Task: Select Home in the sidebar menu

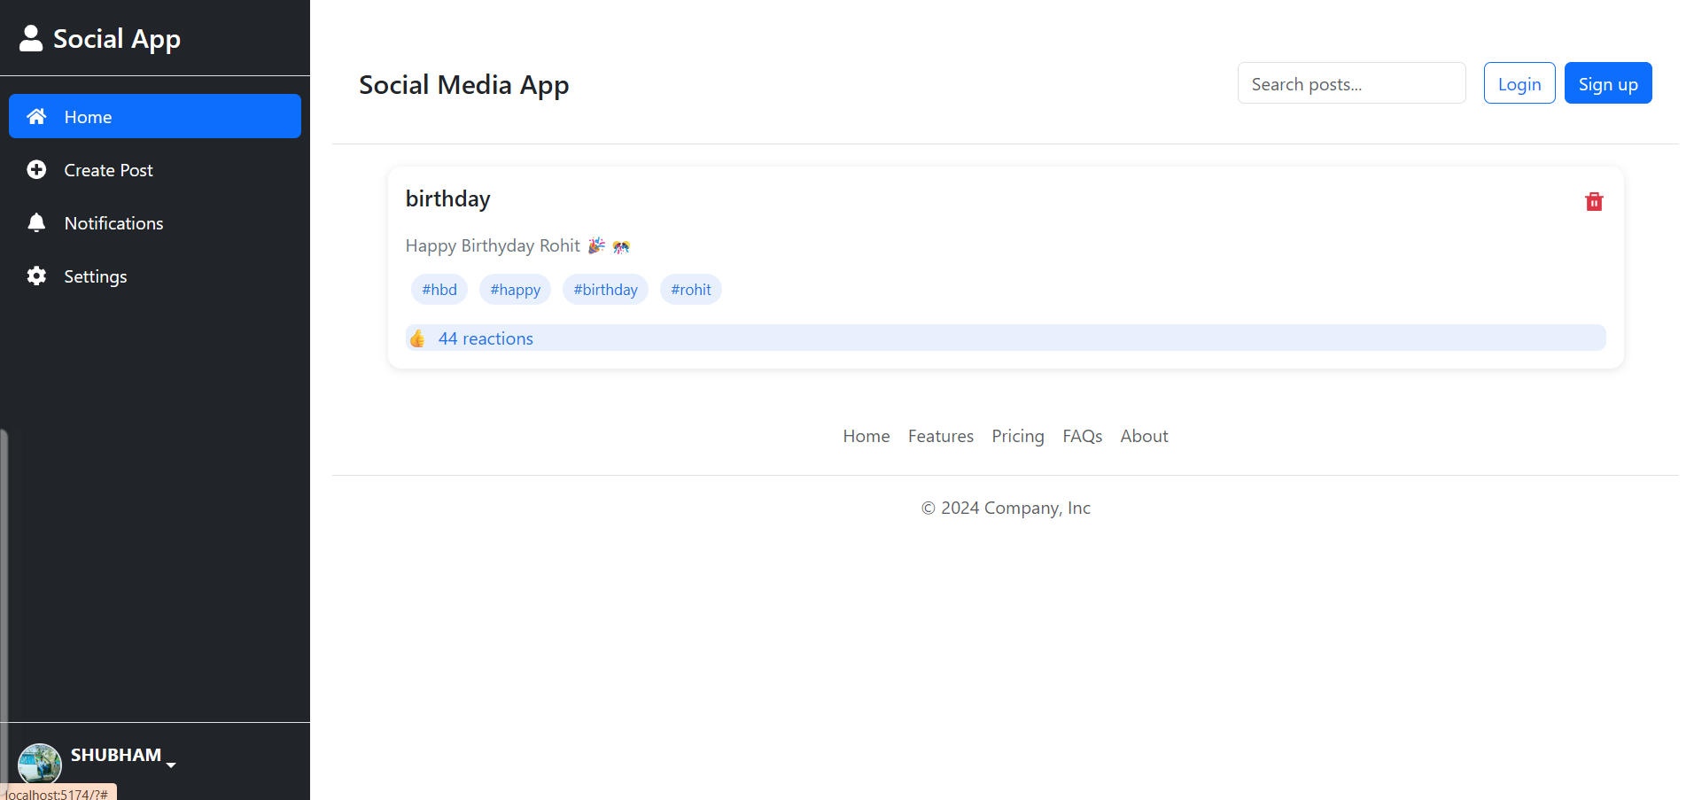Action: (x=88, y=116)
